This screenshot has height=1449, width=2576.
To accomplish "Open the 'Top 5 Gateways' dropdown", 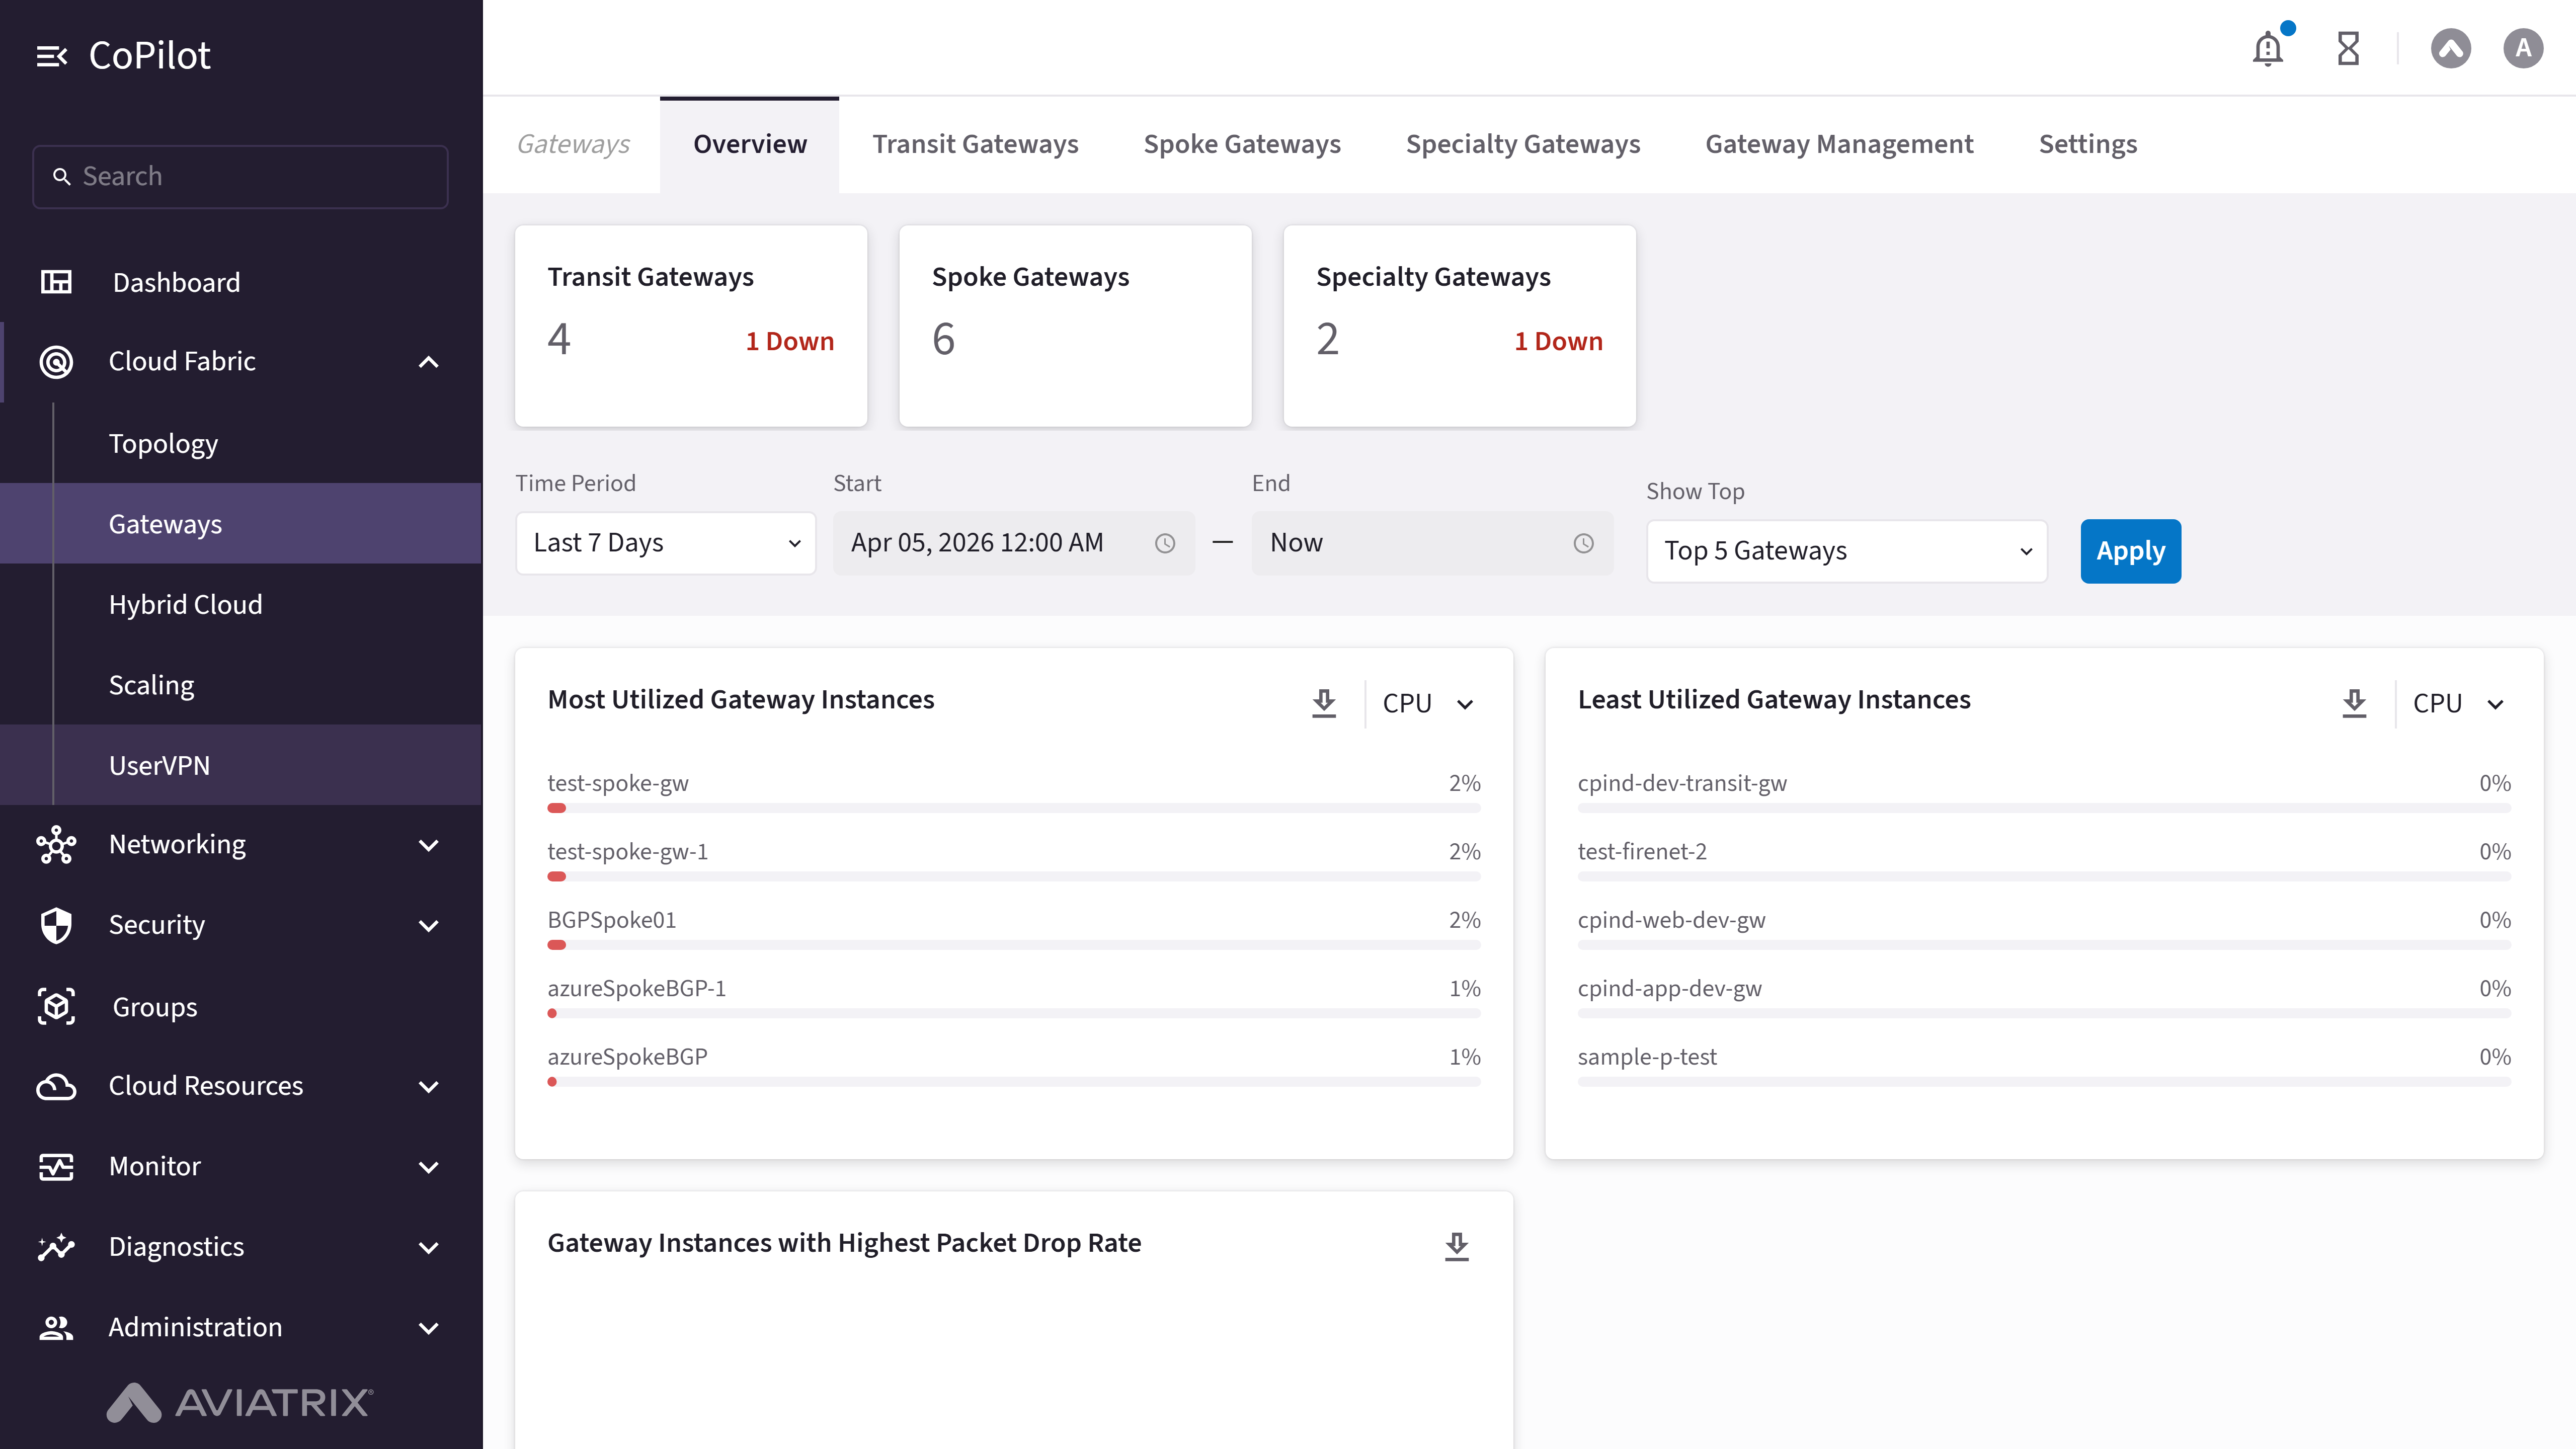I will coord(1847,551).
